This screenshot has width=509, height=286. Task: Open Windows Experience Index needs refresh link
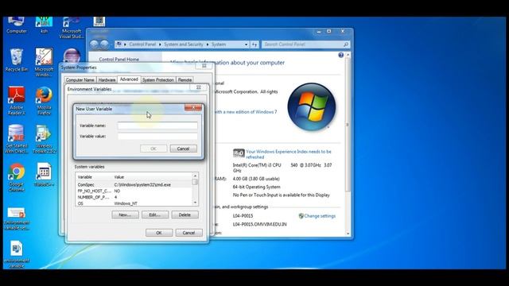coord(288,154)
